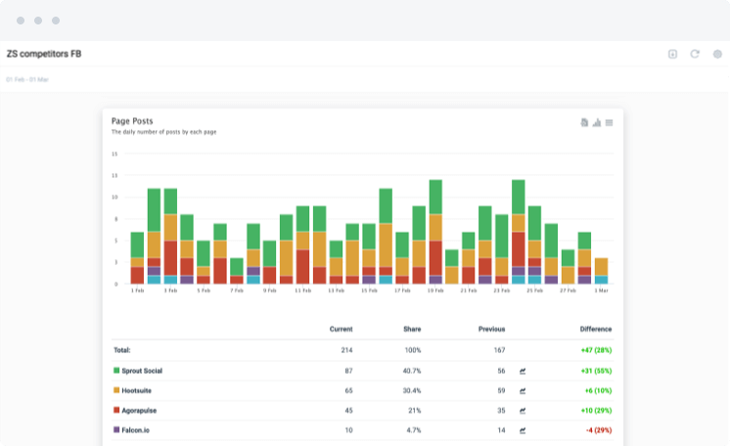Image resolution: width=730 pixels, height=446 pixels.
Task: Click the orange Hootsuite legend swatch
Action: coord(116,390)
